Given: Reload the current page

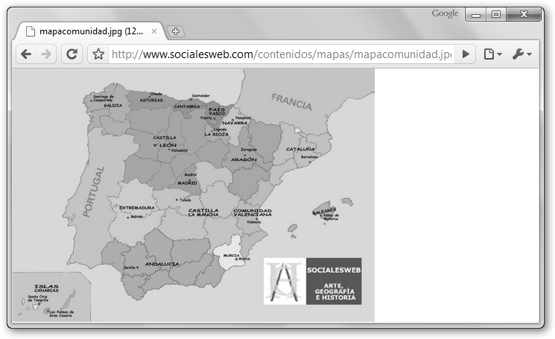Looking at the screenshot, I should 72,54.
